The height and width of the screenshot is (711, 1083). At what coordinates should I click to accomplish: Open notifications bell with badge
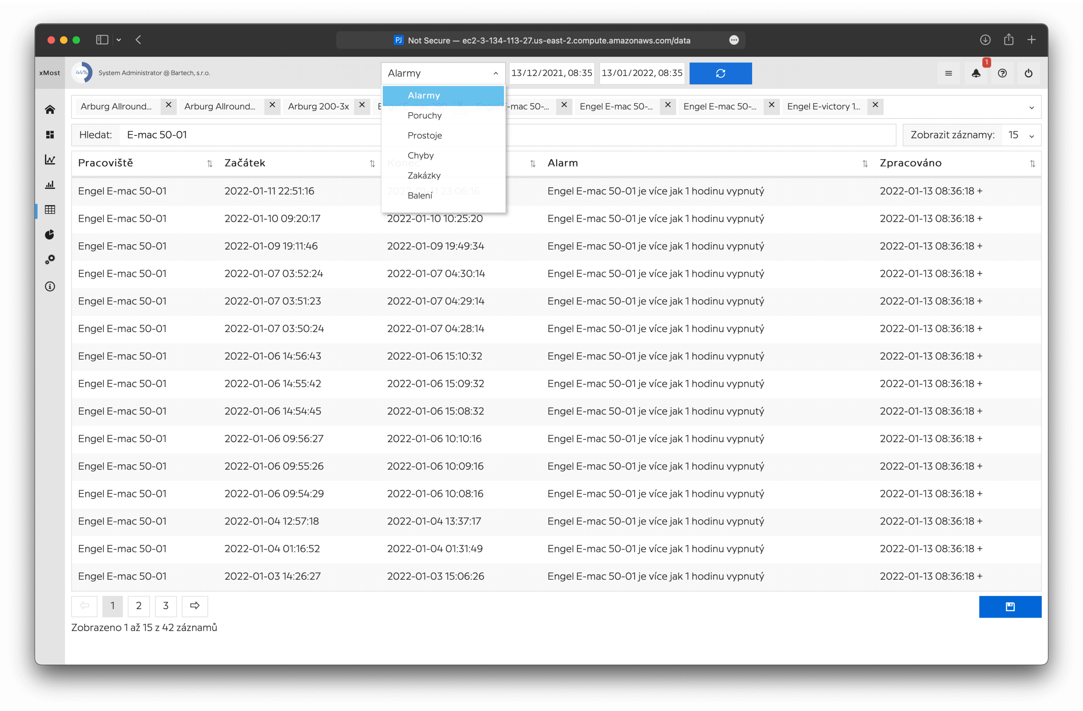click(x=976, y=73)
